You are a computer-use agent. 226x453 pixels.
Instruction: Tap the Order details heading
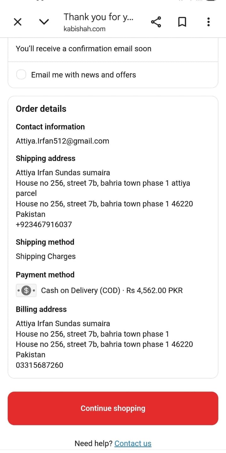[x=41, y=109]
